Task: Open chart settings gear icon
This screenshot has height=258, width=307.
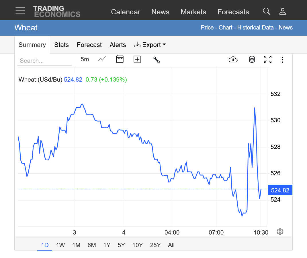Action: (x=280, y=232)
